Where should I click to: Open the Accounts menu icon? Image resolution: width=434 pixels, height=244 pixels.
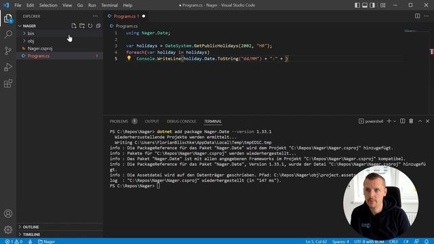tap(8, 213)
